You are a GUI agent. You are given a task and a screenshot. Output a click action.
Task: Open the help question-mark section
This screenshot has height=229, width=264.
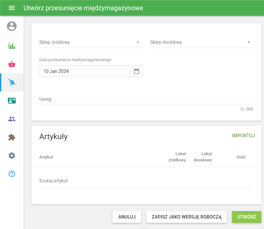pyautogui.click(x=12, y=174)
